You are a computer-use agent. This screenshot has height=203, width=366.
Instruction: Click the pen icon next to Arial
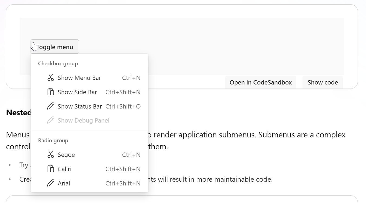point(51,183)
